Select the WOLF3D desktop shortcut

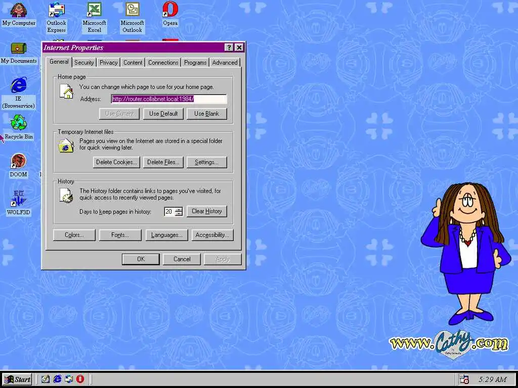coord(19,203)
